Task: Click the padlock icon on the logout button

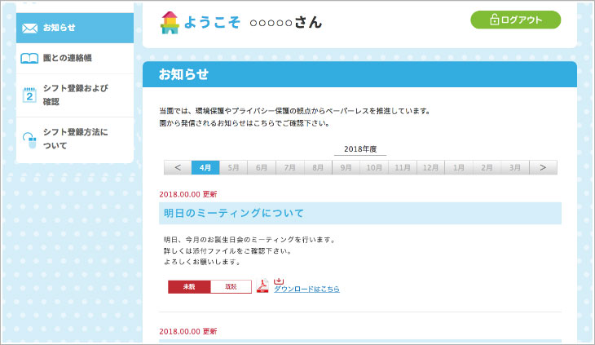Action: (495, 20)
